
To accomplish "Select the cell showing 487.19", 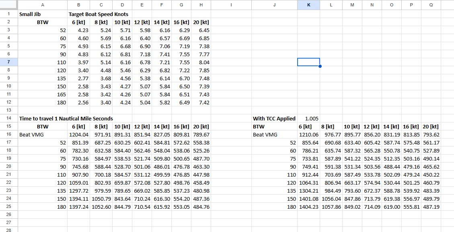I will [431, 207].
